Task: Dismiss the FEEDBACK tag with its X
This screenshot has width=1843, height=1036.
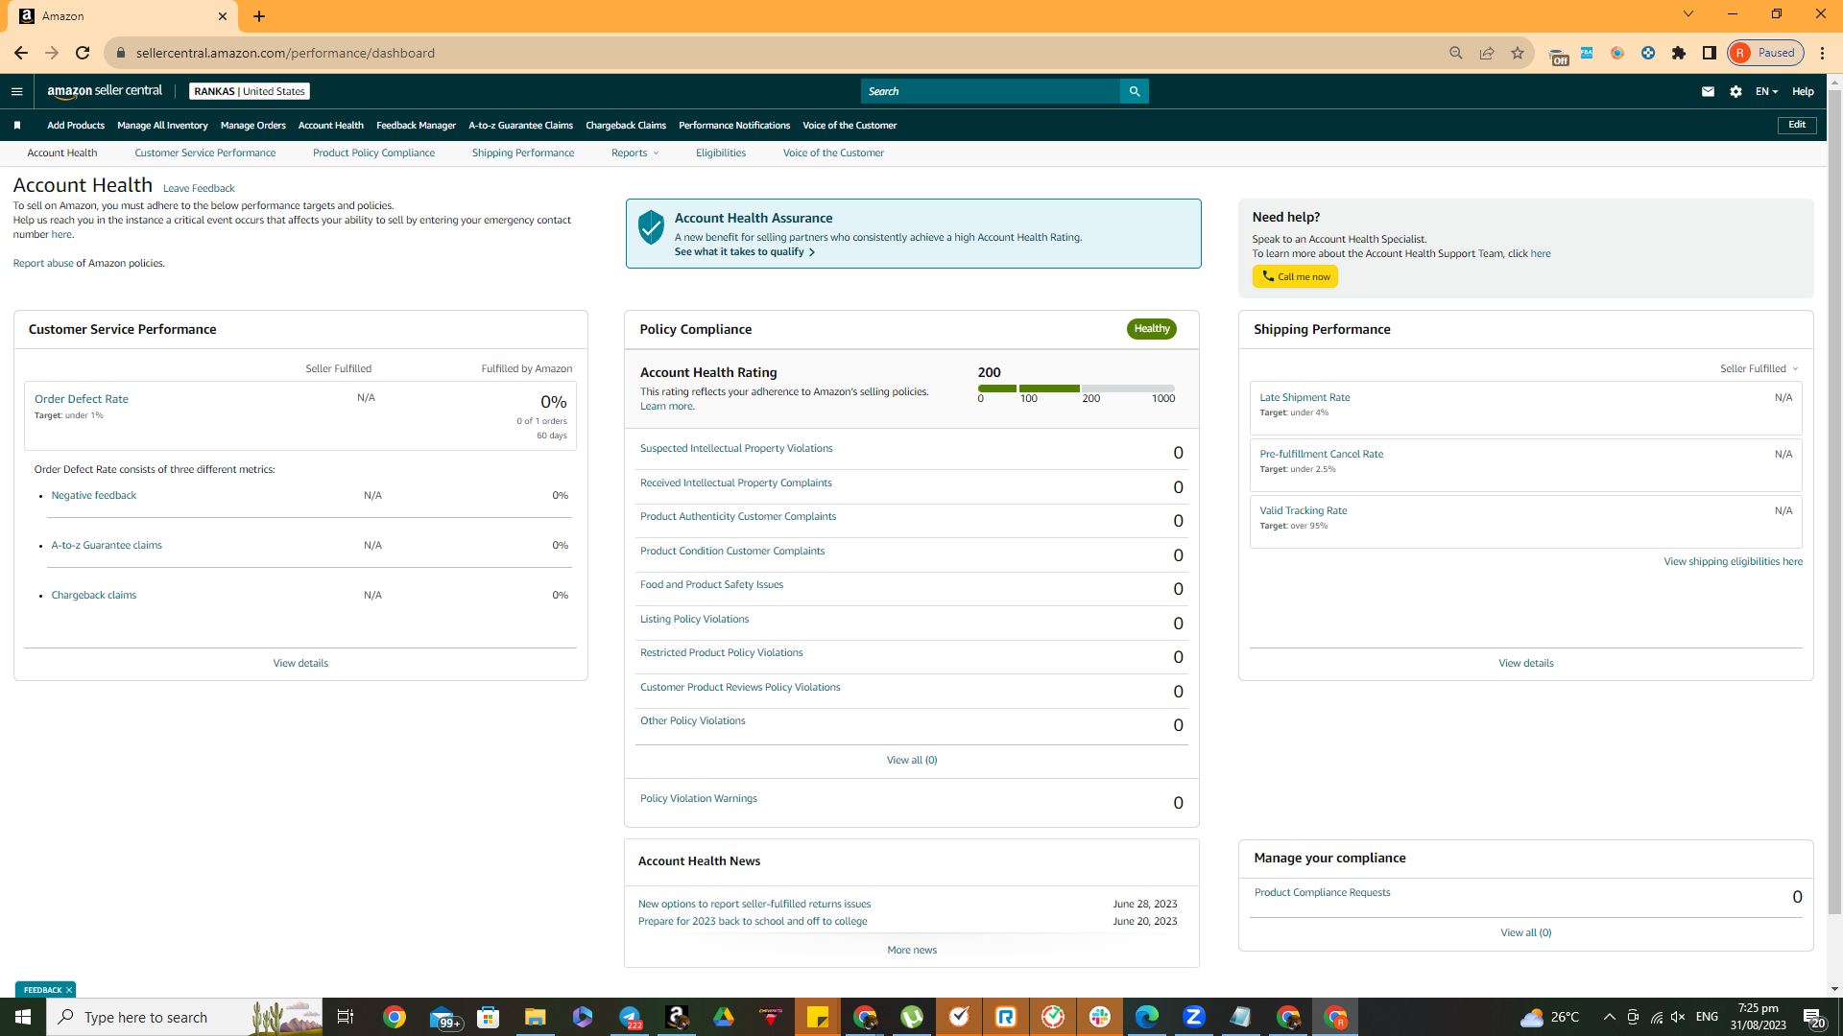Action: pos(69,990)
